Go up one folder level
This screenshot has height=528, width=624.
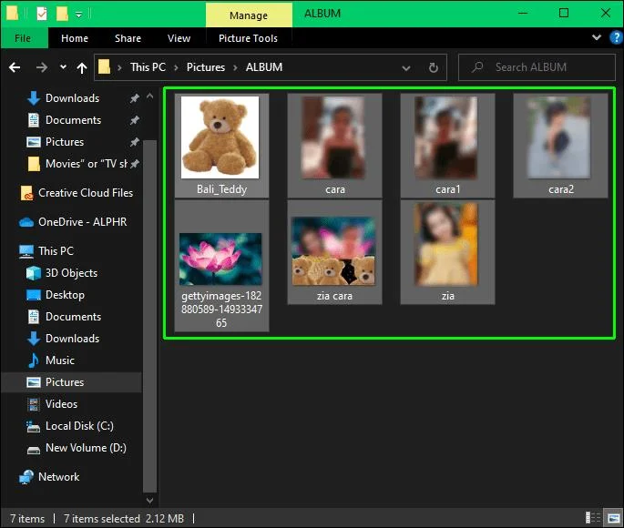82,67
